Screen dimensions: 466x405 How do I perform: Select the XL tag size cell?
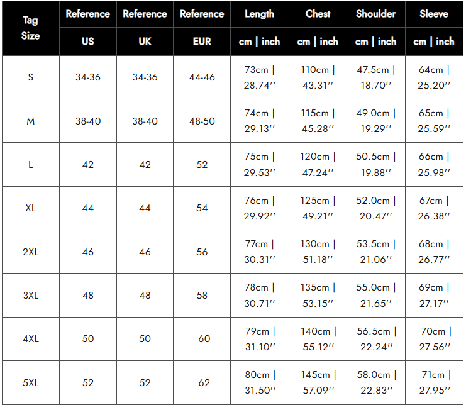[x=30, y=208]
